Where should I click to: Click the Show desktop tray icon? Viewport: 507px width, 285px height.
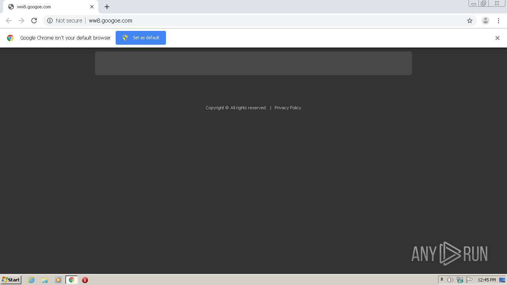click(502, 280)
